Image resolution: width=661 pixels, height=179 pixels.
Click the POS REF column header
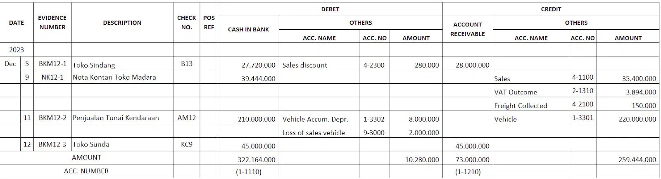pyautogui.click(x=209, y=23)
